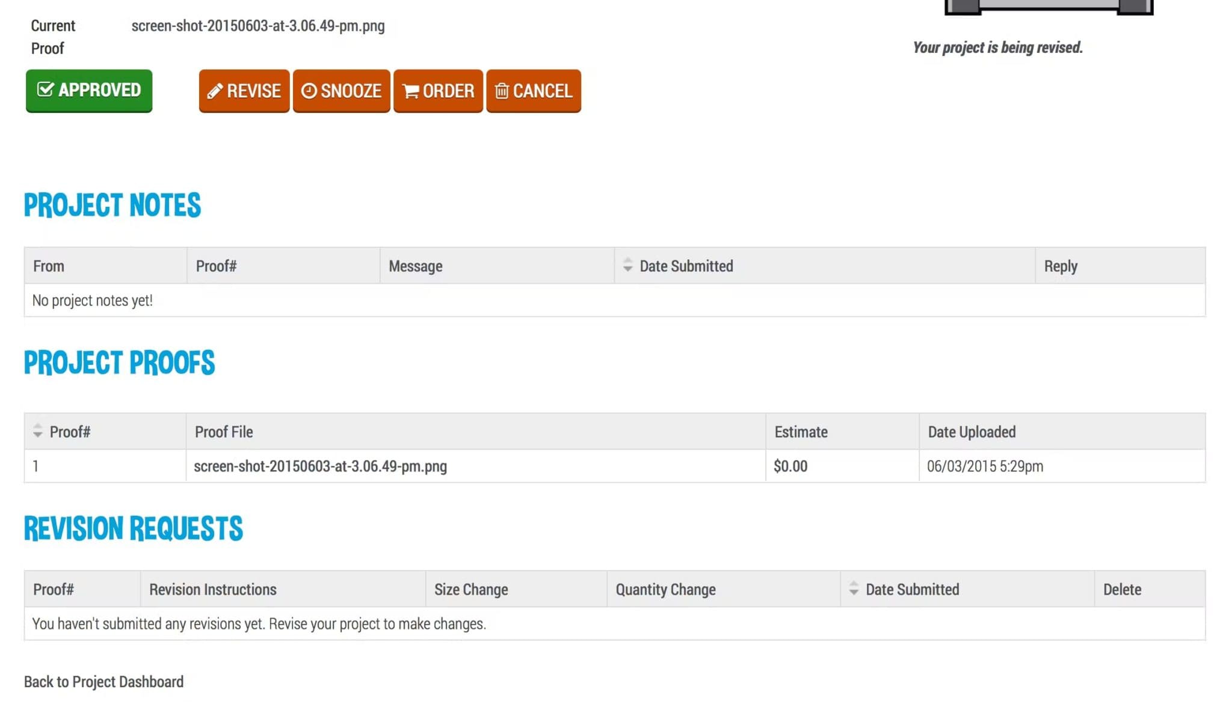Screen dimensions: 1232x710
Task: Click the green APPROVED status color area
Action: [88, 91]
